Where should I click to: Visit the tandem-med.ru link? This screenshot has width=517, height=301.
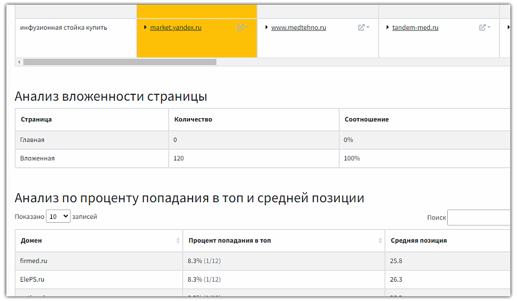coord(415,28)
